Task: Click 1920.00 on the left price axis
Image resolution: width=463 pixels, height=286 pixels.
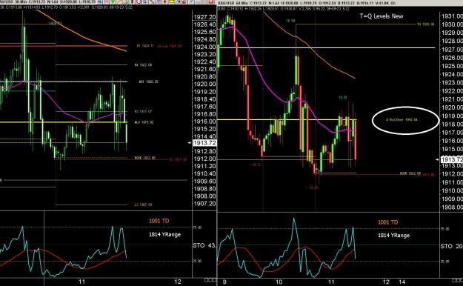Action: pyautogui.click(x=204, y=84)
